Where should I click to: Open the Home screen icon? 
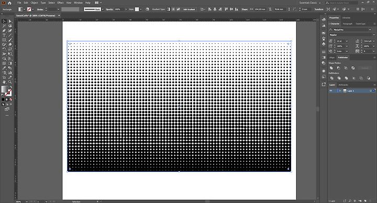point(9,3)
